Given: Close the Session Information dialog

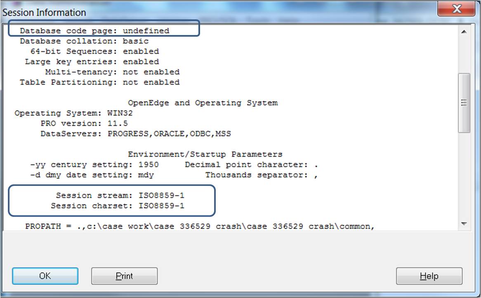Looking at the screenshot, I should (x=457, y=9).
